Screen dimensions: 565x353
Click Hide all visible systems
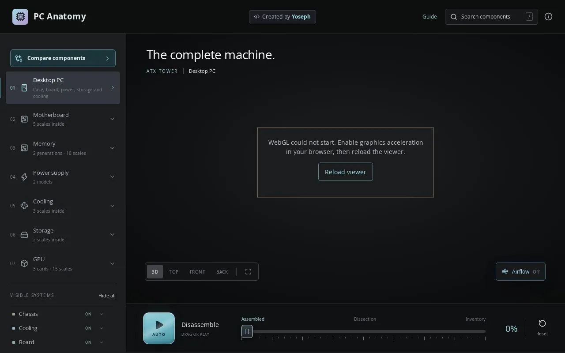107,296
